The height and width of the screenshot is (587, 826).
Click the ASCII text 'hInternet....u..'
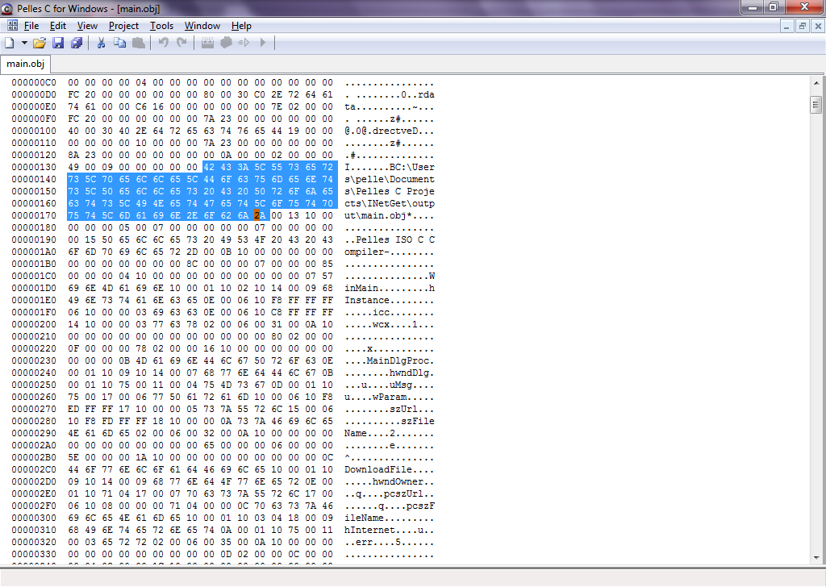point(390,531)
